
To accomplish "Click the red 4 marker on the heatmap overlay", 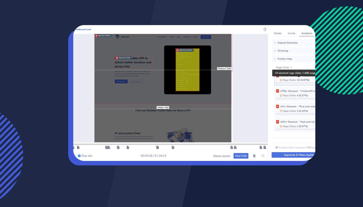I will (96, 36).
